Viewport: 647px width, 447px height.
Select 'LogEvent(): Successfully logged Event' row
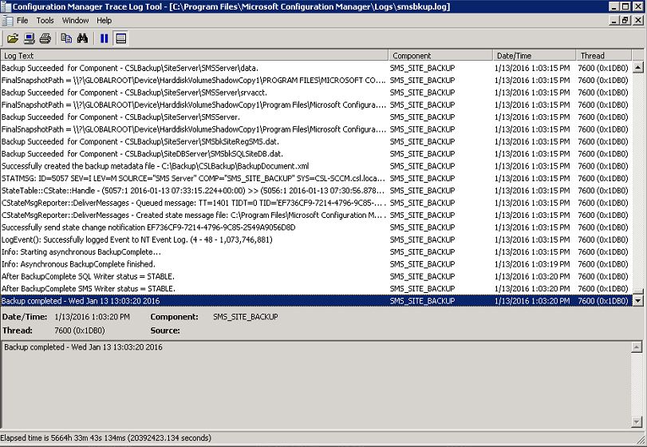click(x=316, y=239)
